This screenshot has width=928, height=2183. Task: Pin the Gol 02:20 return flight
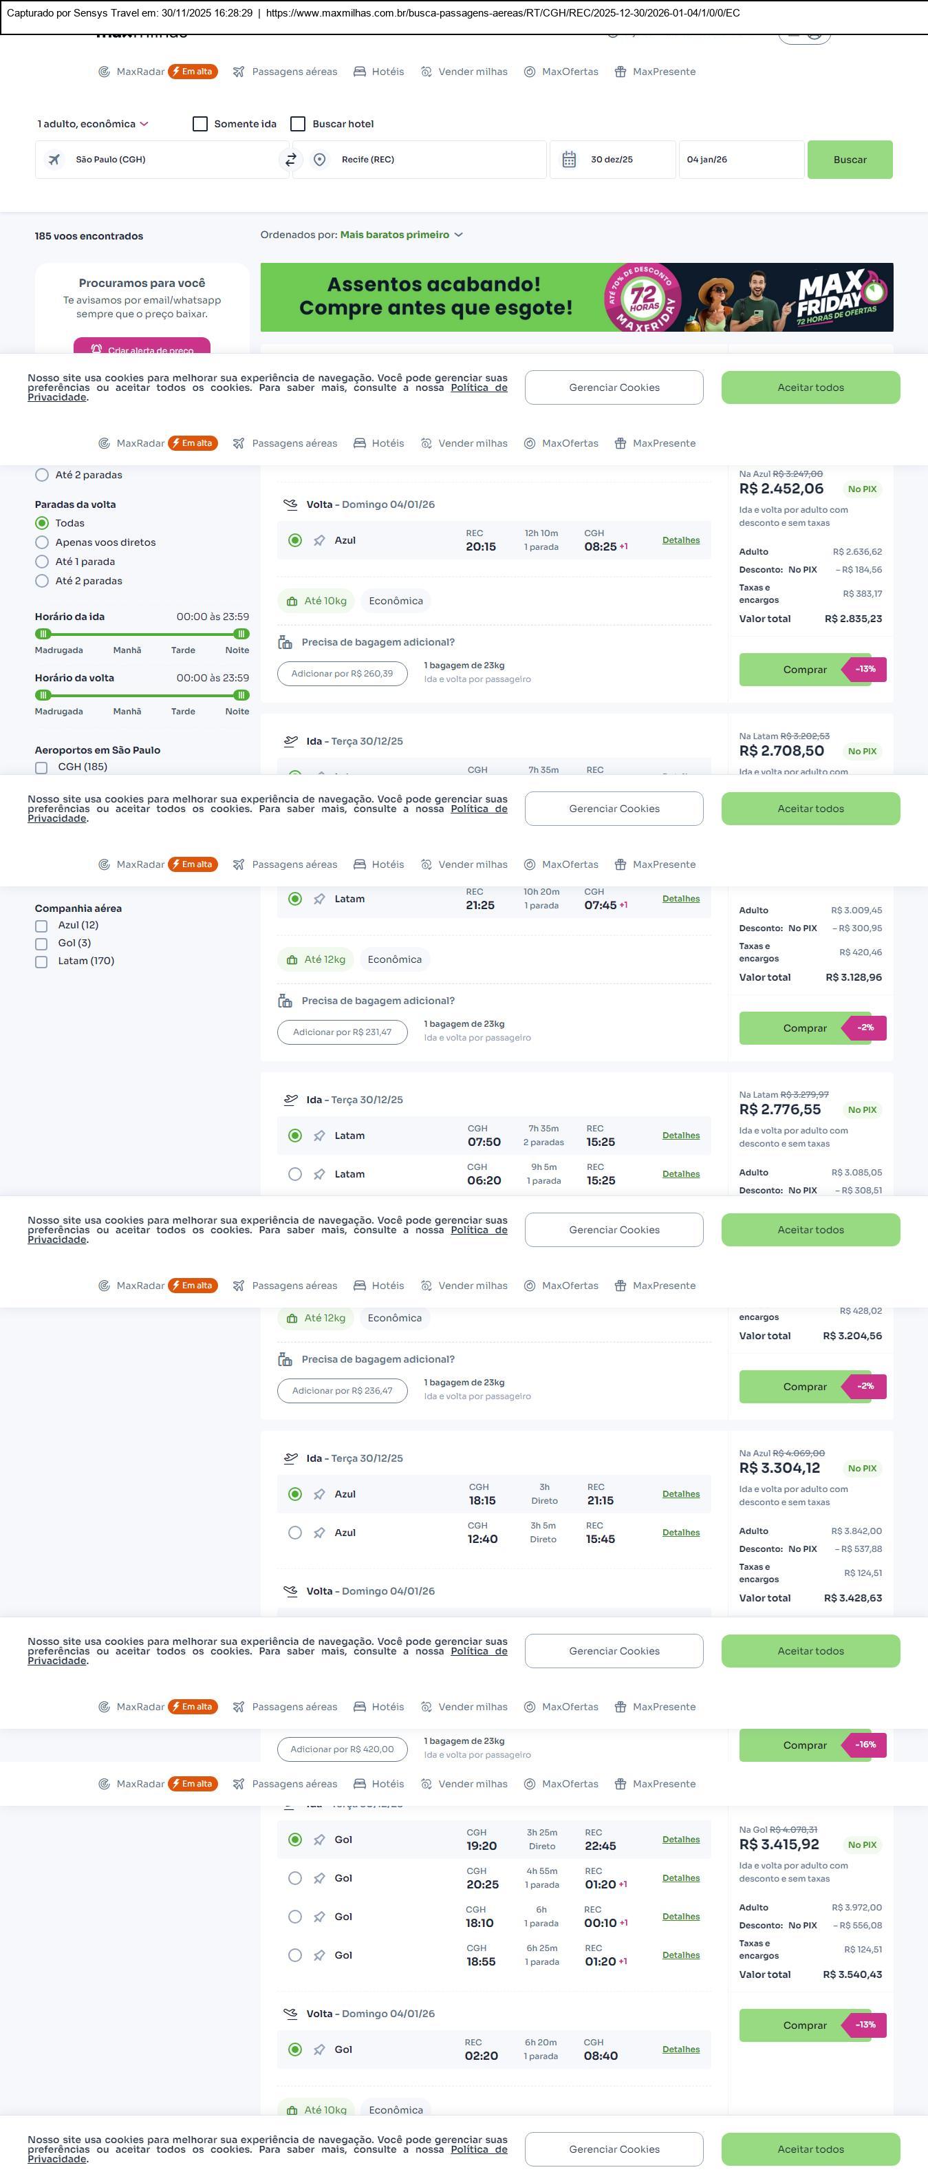[319, 2050]
